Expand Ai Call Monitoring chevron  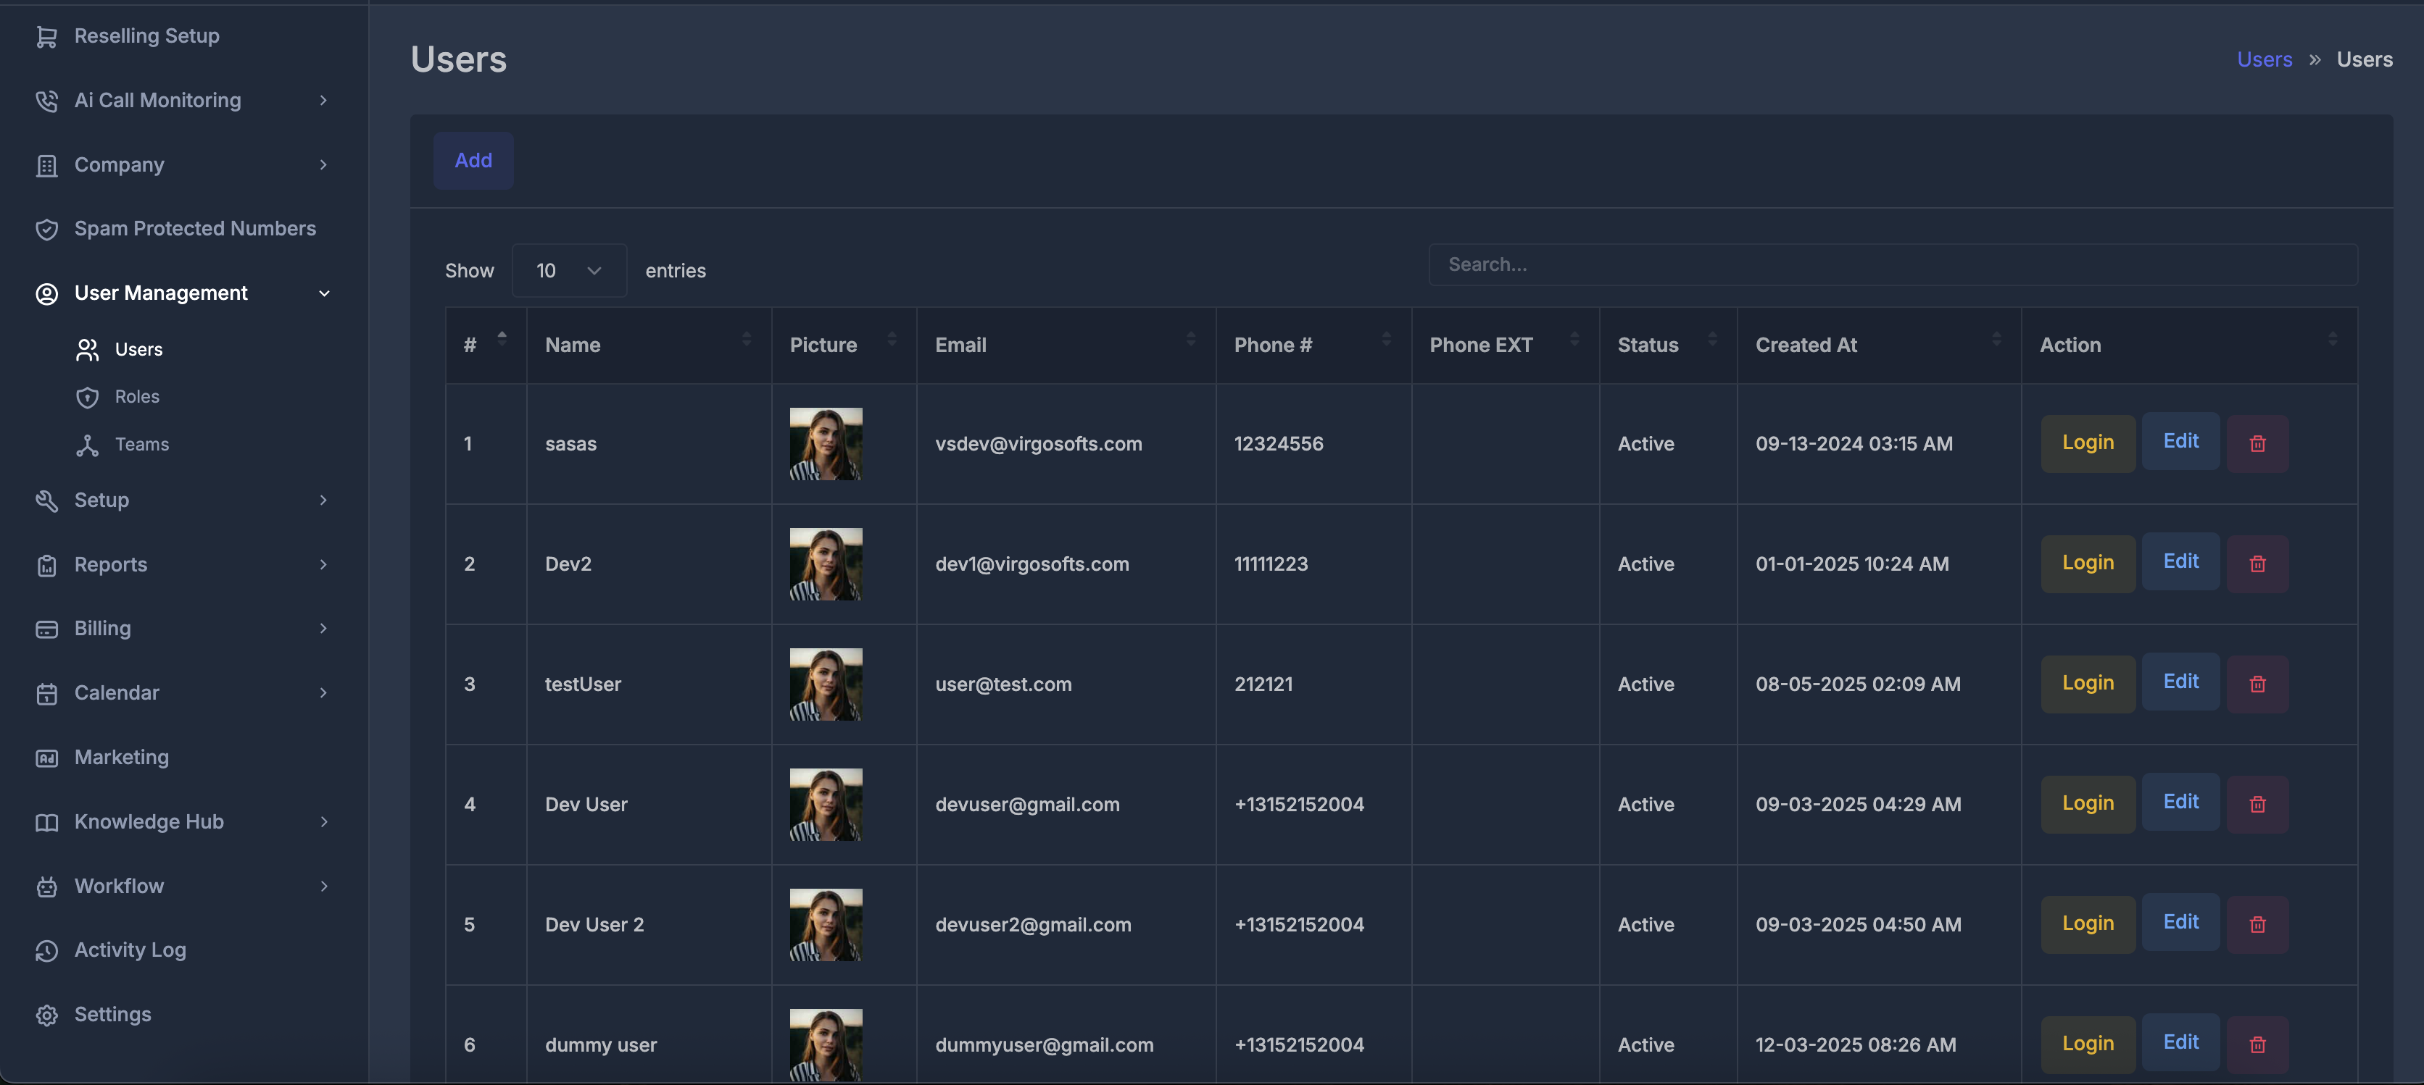click(324, 101)
